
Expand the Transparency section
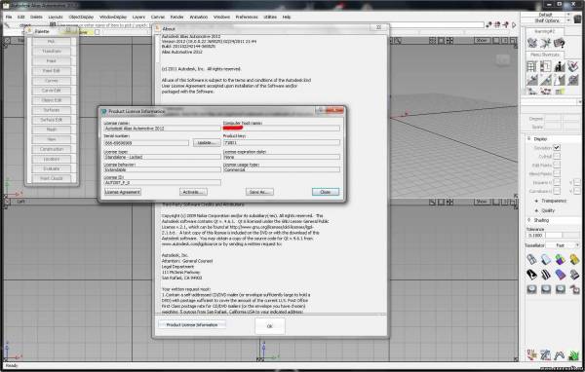click(x=536, y=201)
